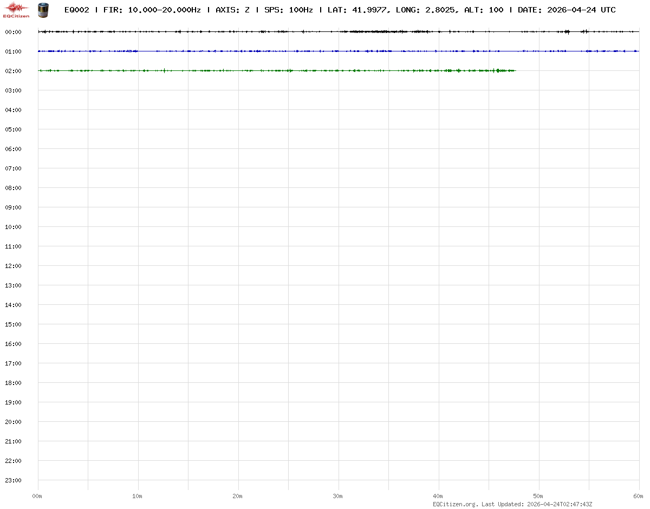Click the 50m minute axis label
This screenshot has height=509, width=650.
coord(538,496)
